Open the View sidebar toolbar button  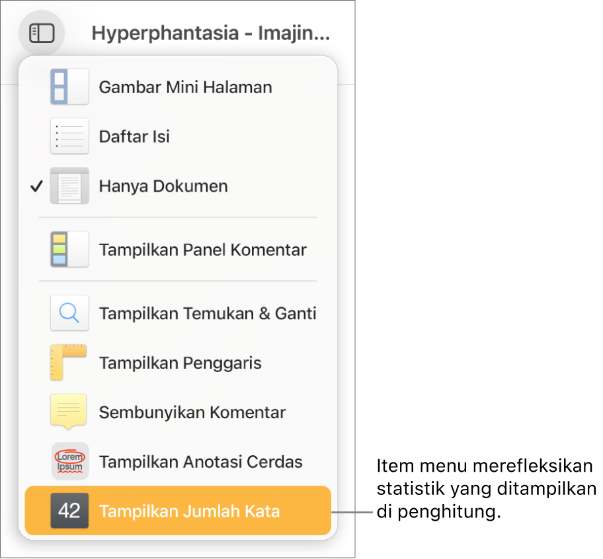click(42, 33)
